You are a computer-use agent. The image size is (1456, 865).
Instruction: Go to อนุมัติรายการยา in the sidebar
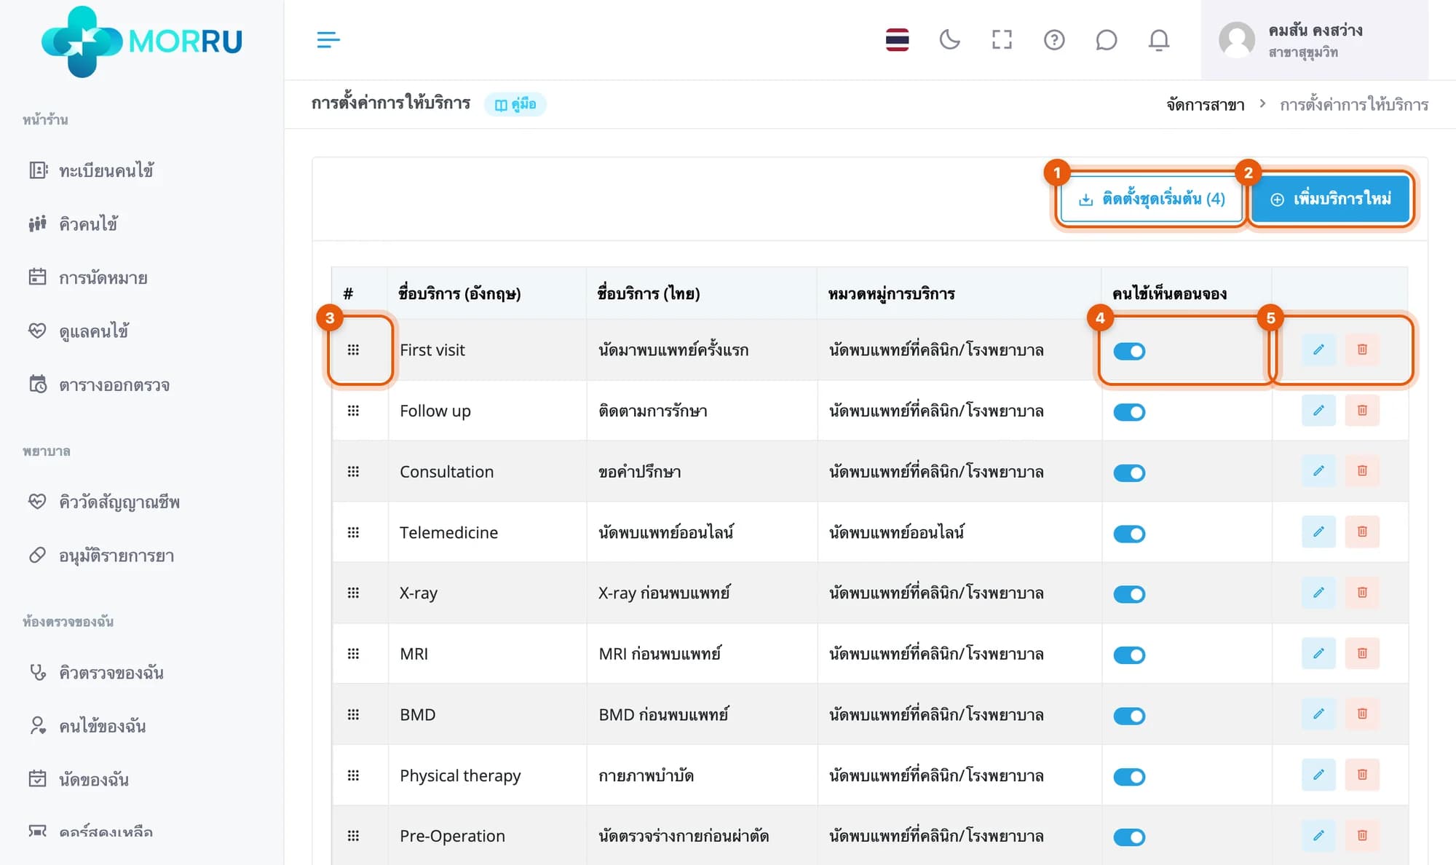[102, 556]
